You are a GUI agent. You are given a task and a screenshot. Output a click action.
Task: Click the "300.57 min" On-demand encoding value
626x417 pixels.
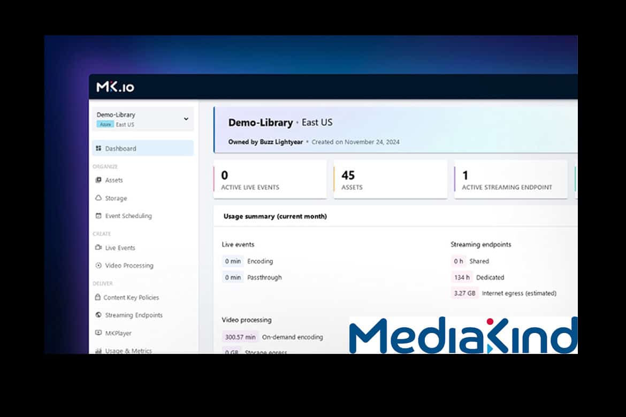[240, 337]
